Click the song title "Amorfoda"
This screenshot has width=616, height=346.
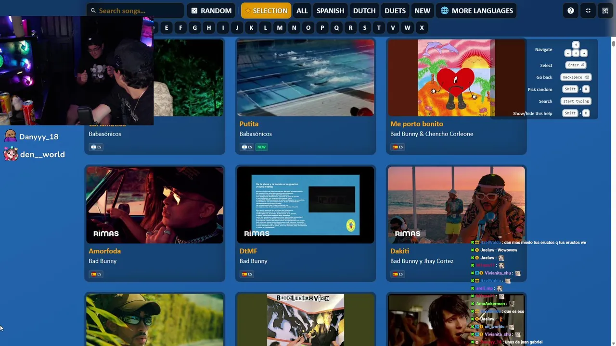[x=104, y=251]
